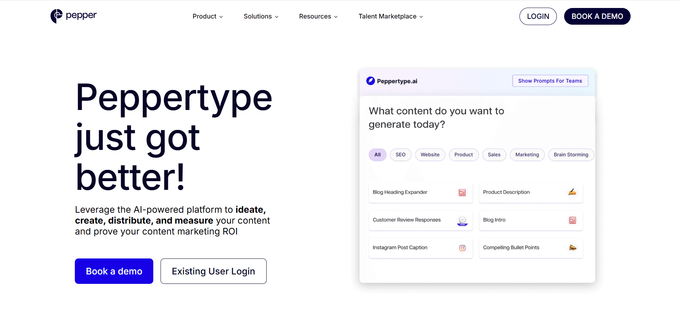Open the Talent Marketplace dropdown
Screen dimensions: 680x310
point(390,16)
